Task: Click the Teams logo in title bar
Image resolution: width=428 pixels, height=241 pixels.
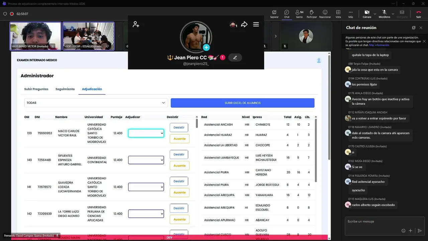Action: [x=4, y=3]
